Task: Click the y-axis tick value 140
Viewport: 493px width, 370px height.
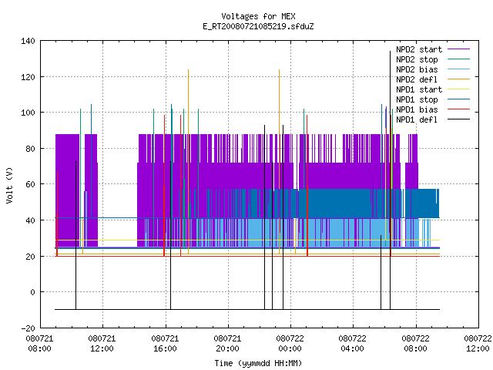Action: tap(28, 41)
